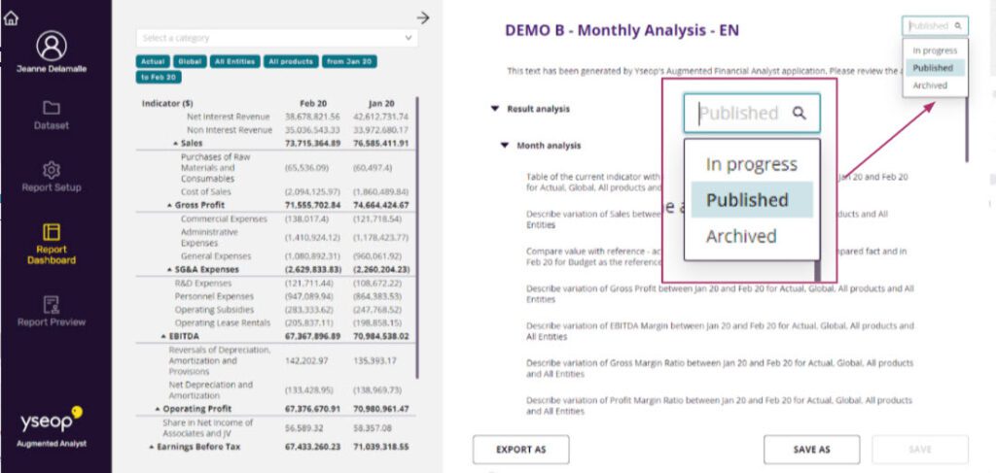Click the right arrow to collapse data panel

click(x=423, y=17)
